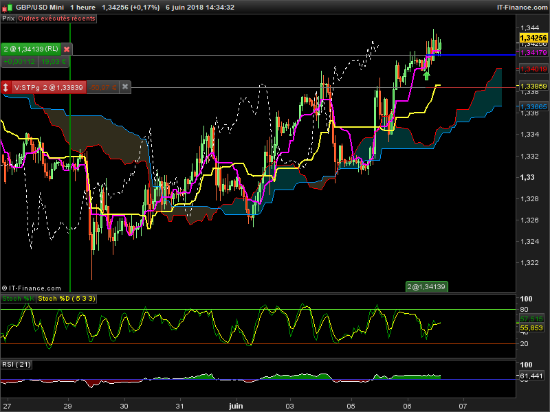Click the blue 1,33665 price axis label

click(x=533, y=107)
